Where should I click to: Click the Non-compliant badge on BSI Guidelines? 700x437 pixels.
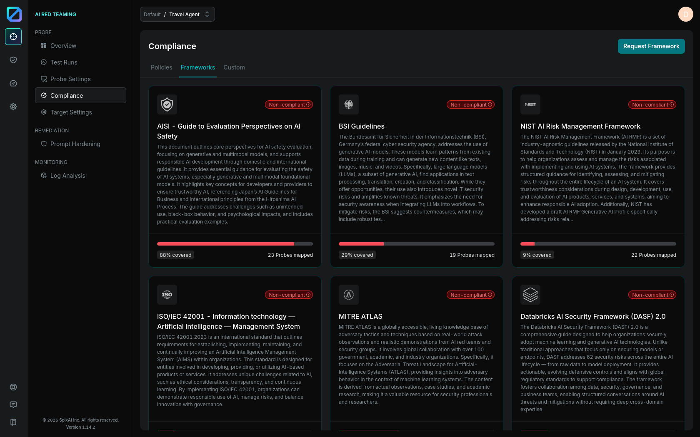tap(470, 104)
